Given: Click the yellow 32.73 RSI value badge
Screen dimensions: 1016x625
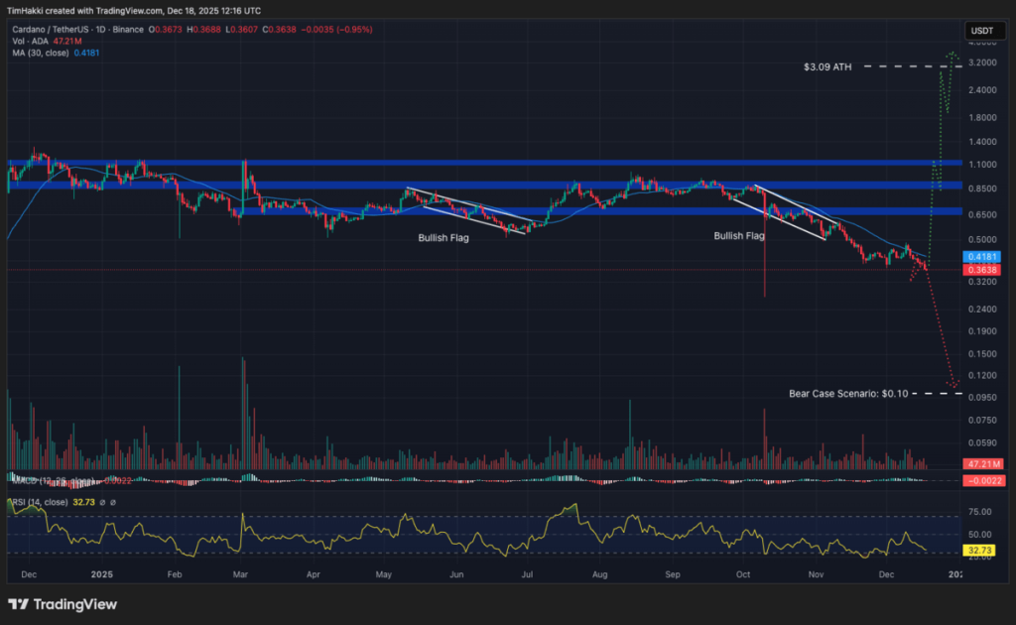Looking at the screenshot, I should [981, 549].
